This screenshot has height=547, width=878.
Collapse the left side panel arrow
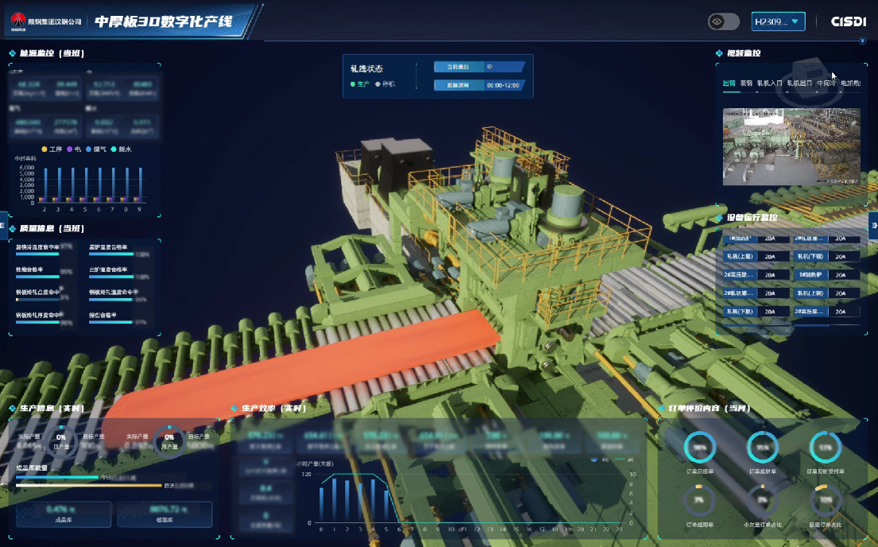pyautogui.click(x=3, y=225)
